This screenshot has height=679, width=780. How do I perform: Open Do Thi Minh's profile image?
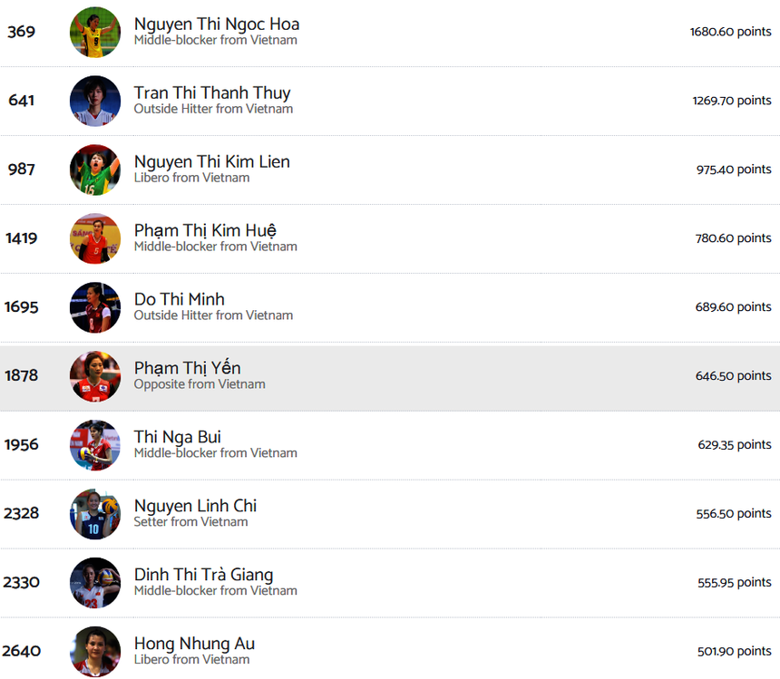tap(95, 307)
